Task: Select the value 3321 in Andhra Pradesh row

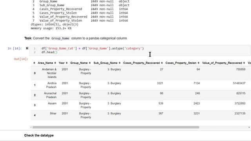Action: coord(160,83)
